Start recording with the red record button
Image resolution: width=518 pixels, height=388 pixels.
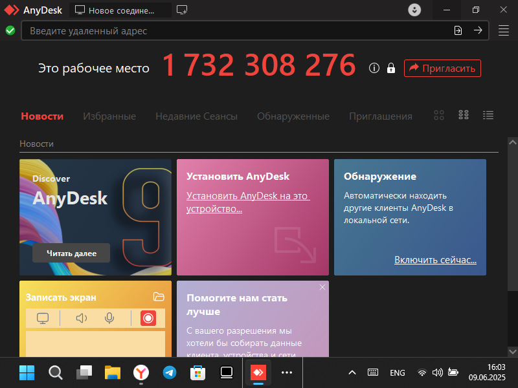[x=148, y=318]
